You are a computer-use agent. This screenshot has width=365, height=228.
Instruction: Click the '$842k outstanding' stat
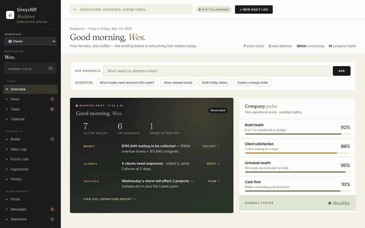click(x=311, y=46)
